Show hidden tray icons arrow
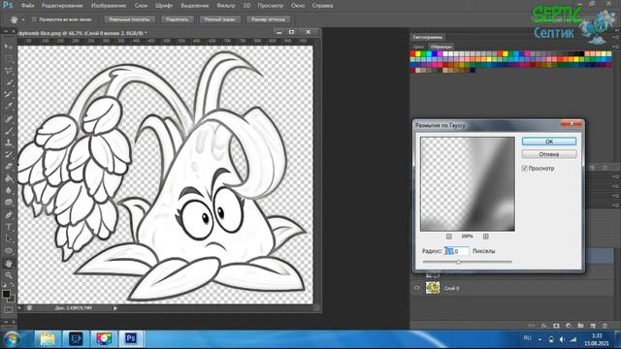The height and width of the screenshot is (349, 621). tap(539, 339)
